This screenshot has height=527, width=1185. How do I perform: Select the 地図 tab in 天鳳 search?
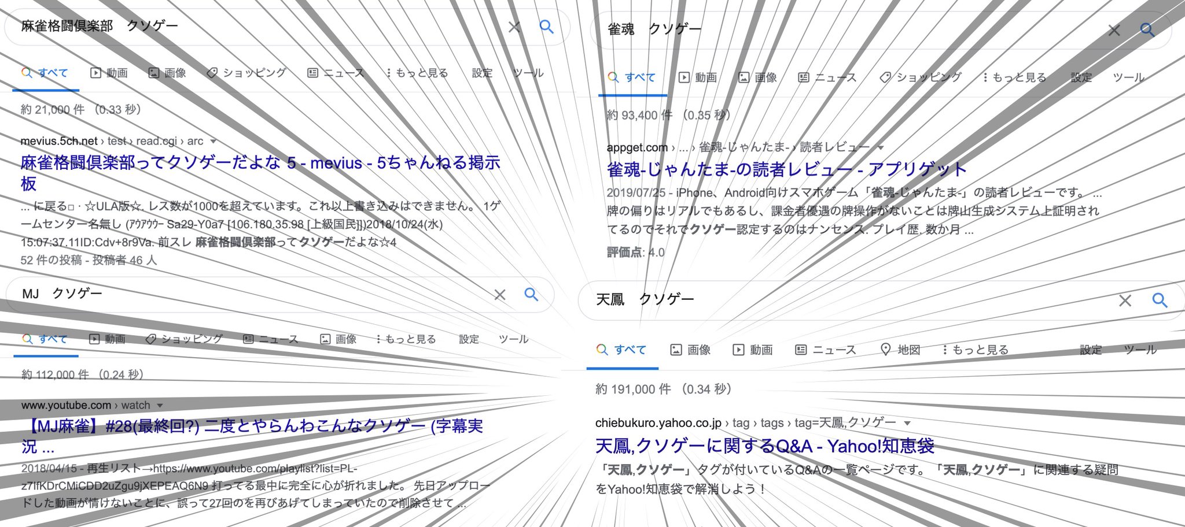point(900,350)
